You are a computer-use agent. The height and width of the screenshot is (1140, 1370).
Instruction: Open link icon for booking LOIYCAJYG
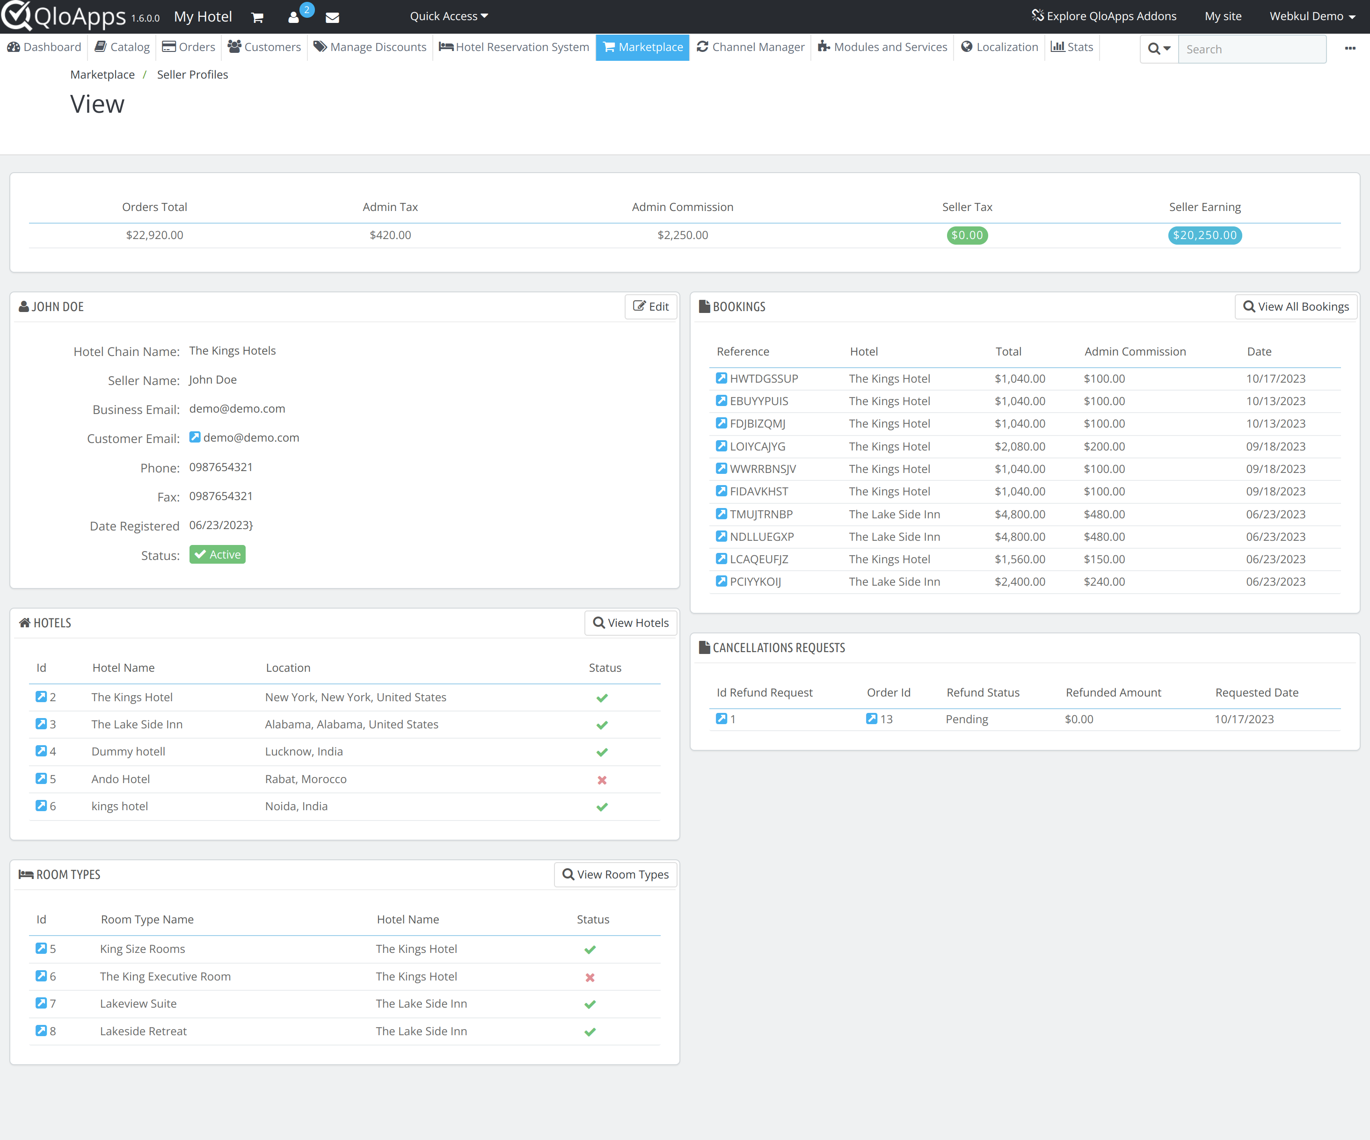(x=721, y=446)
